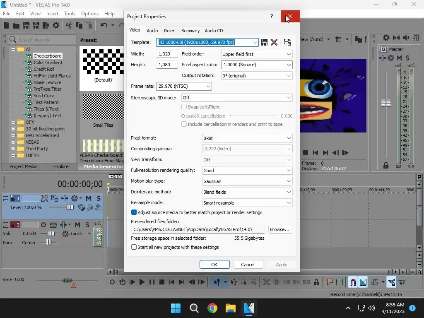Screen dimensions: 424x318
Task: Toggle preview overlays grid icon
Action: (338, 39)
